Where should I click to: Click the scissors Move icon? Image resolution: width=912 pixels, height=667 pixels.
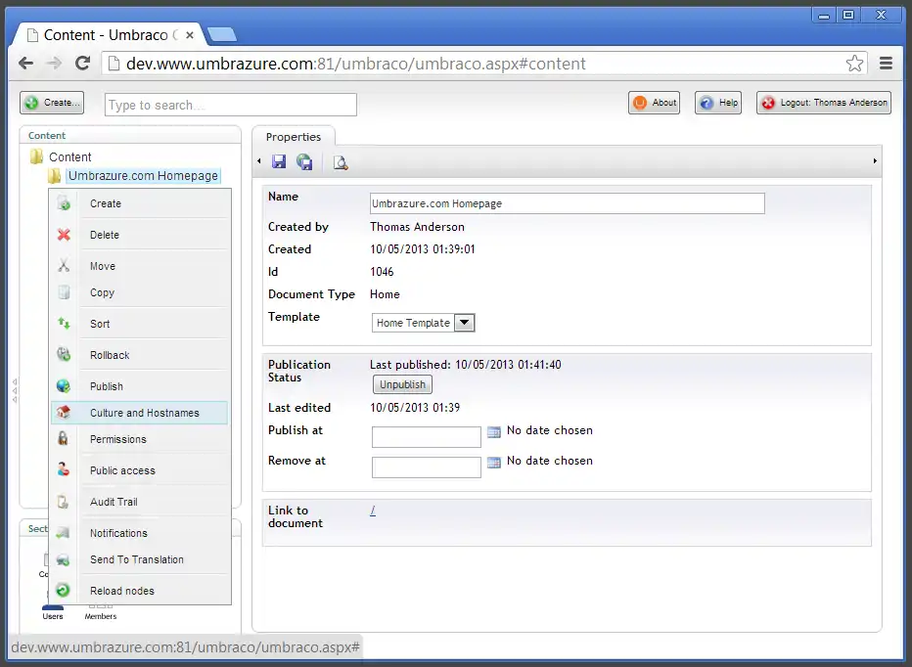tap(64, 266)
